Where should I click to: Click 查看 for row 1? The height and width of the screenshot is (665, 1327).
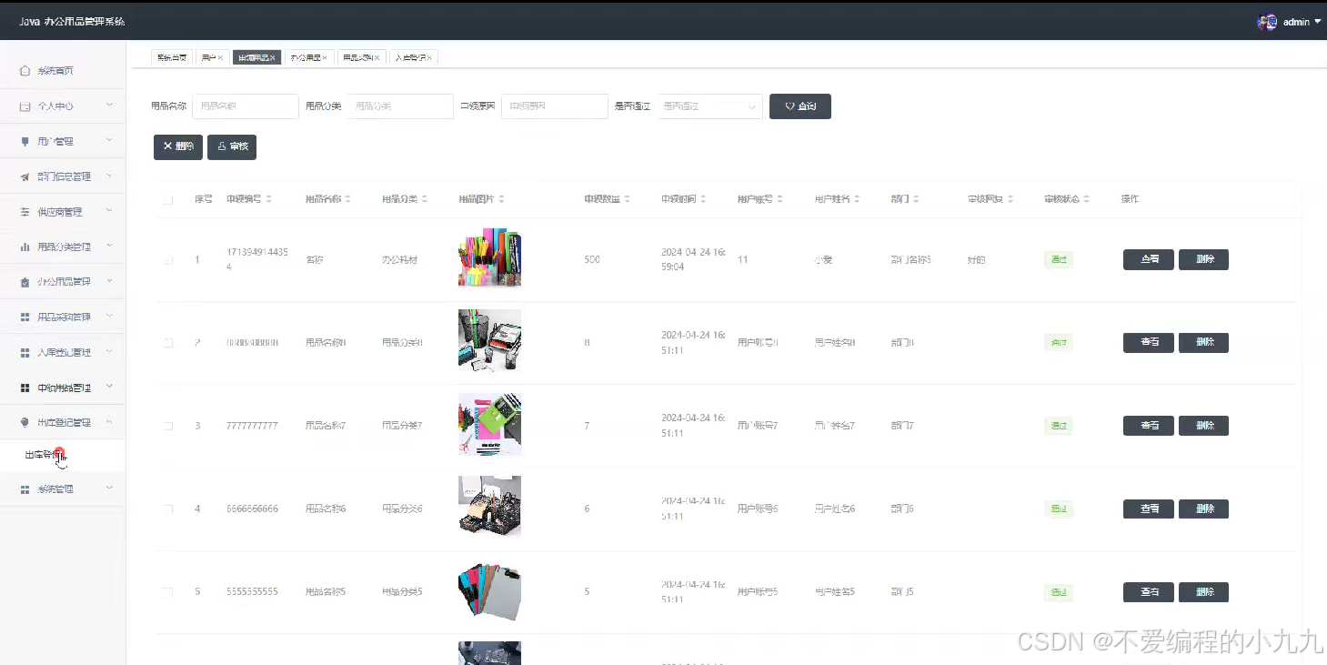(1149, 259)
